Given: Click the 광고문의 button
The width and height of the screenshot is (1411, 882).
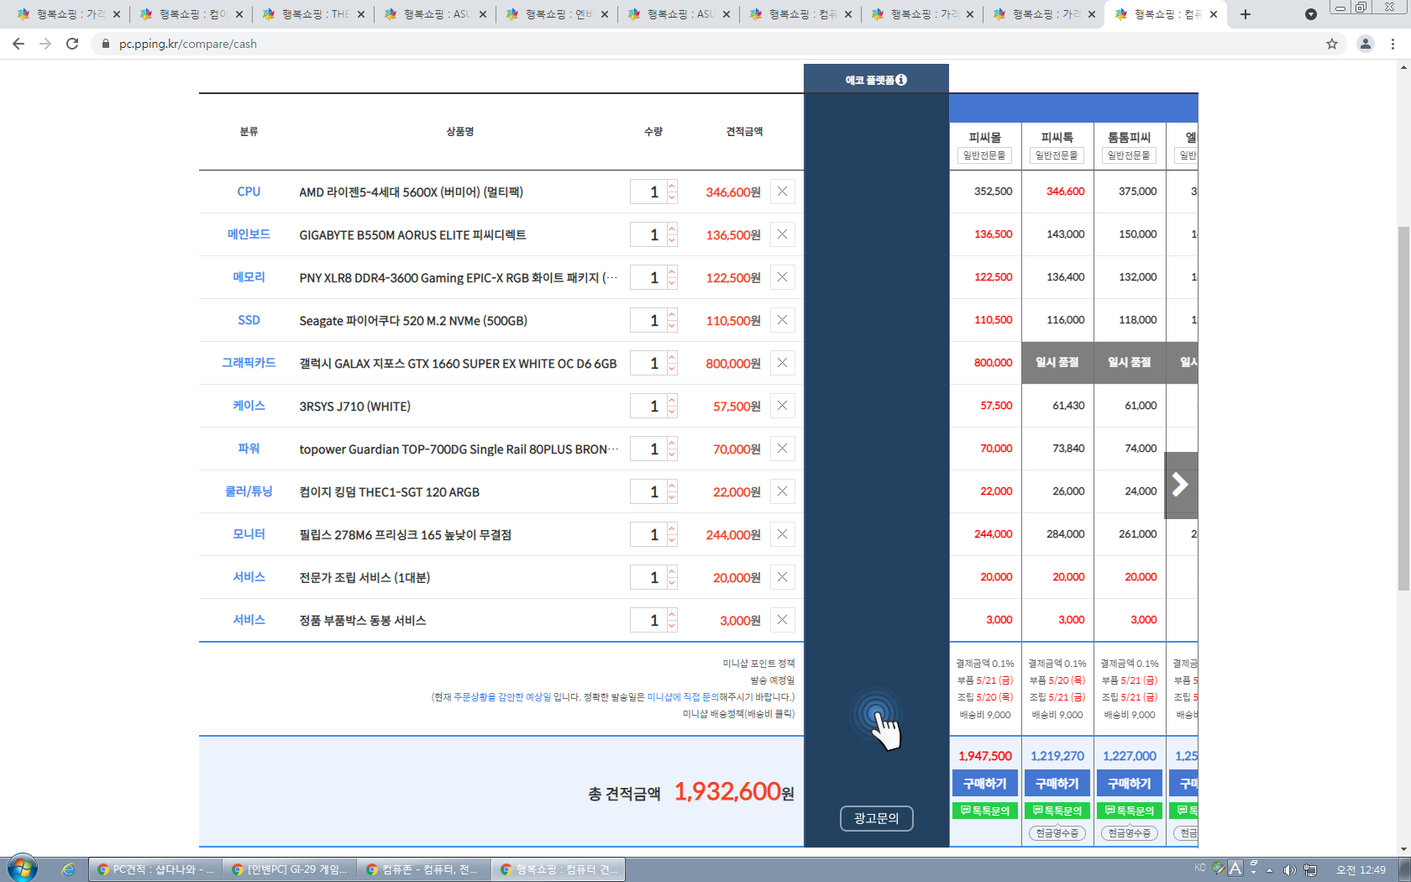Looking at the screenshot, I should click(x=876, y=818).
